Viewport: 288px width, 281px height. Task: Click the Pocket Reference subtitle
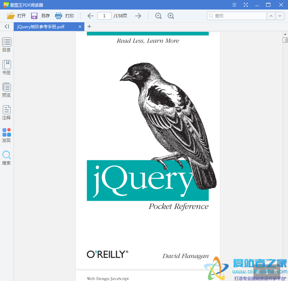click(179, 207)
